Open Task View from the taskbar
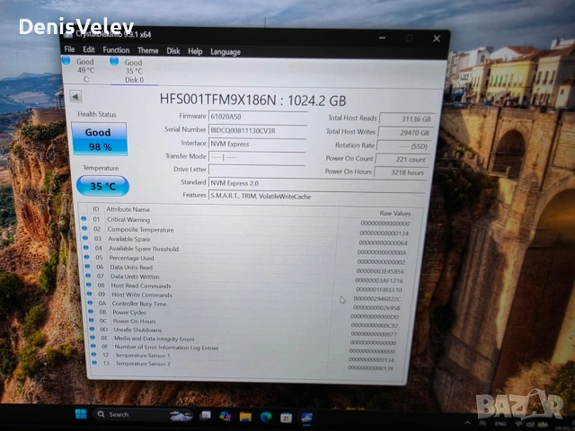Viewport: 575px width, 431px height. point(206,415)
